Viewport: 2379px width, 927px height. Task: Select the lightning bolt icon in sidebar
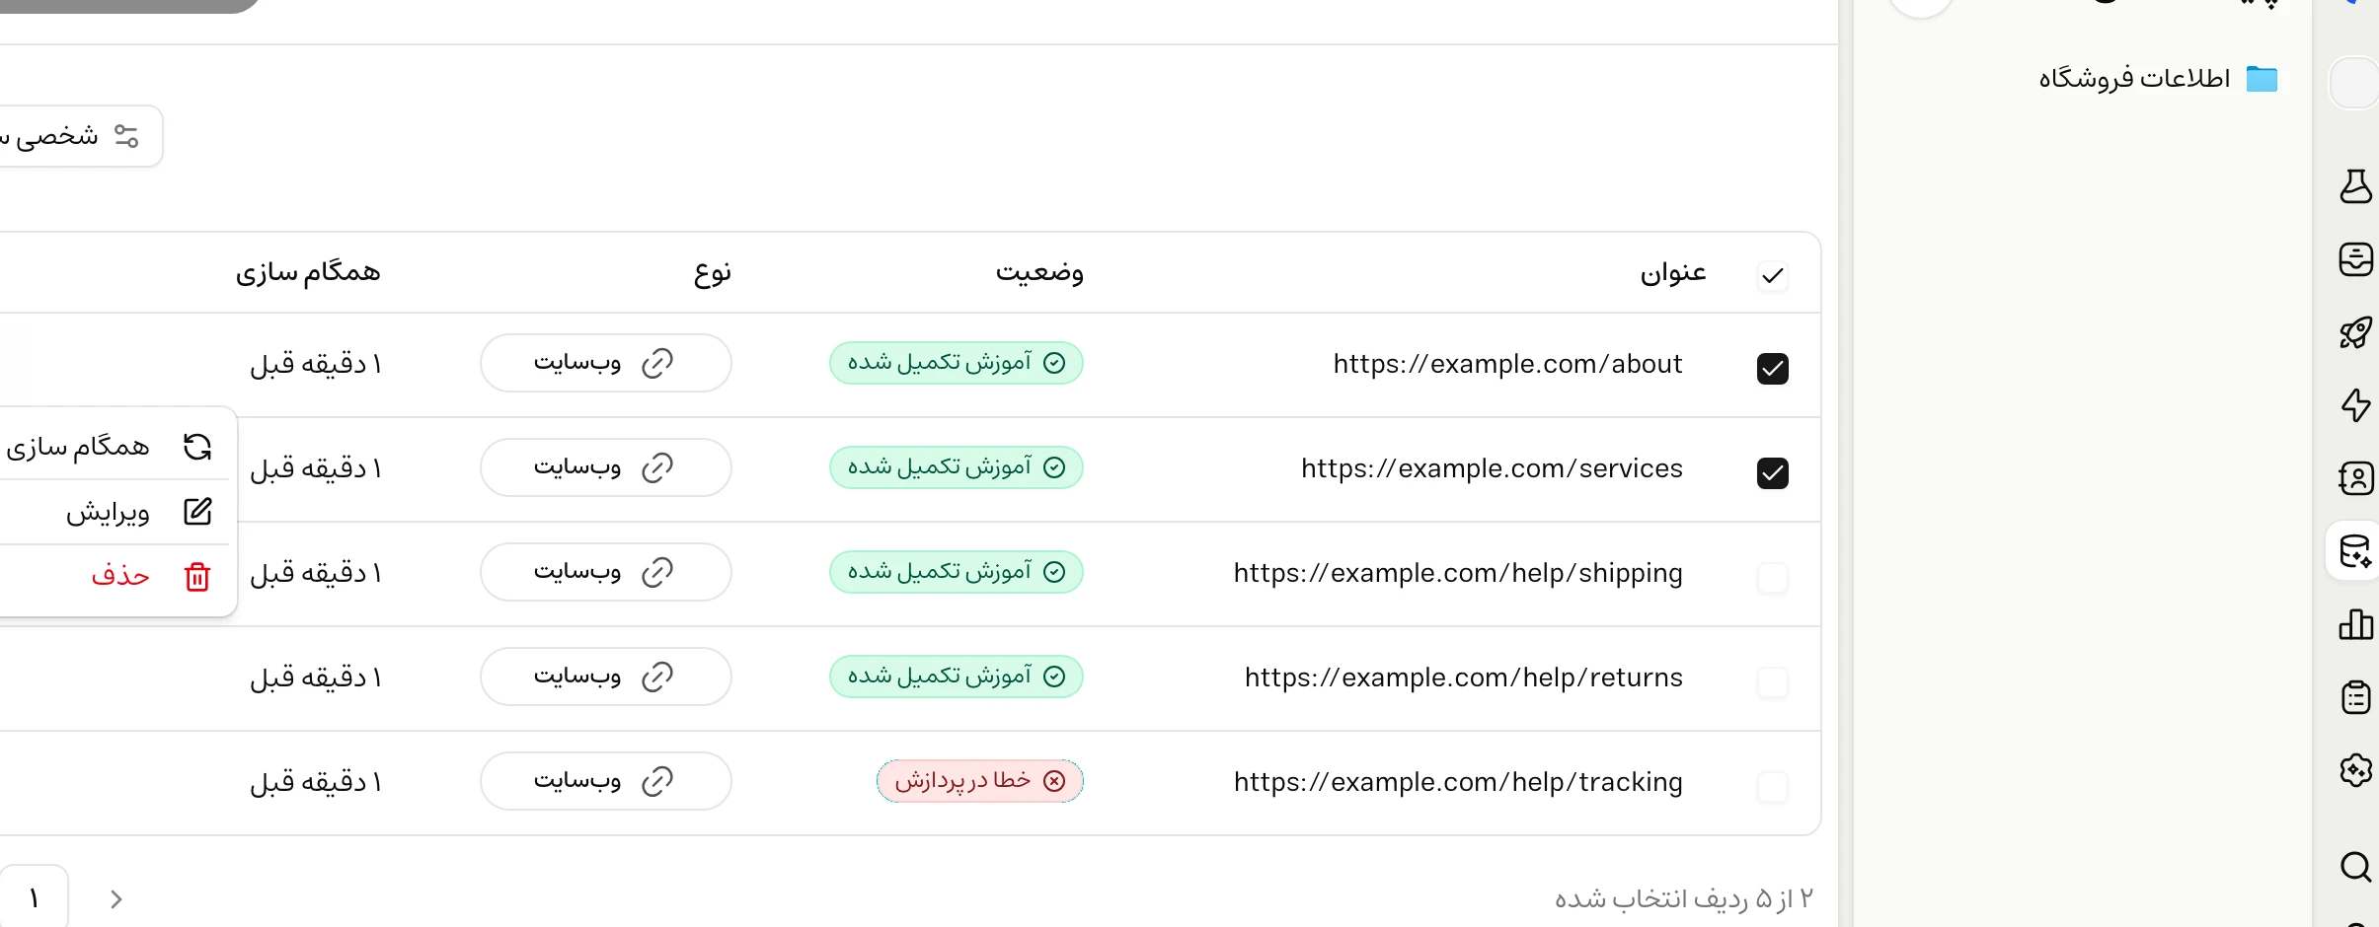point(2355,405)
